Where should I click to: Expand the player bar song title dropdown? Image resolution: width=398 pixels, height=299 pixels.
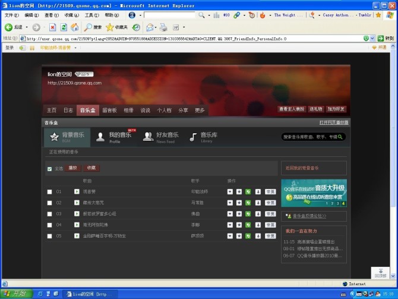[75, 48]
